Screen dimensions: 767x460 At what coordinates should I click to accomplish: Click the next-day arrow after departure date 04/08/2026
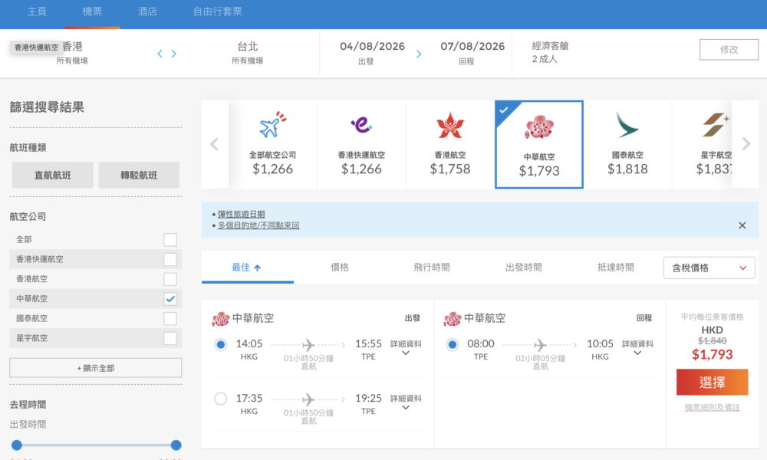(419, 54)
